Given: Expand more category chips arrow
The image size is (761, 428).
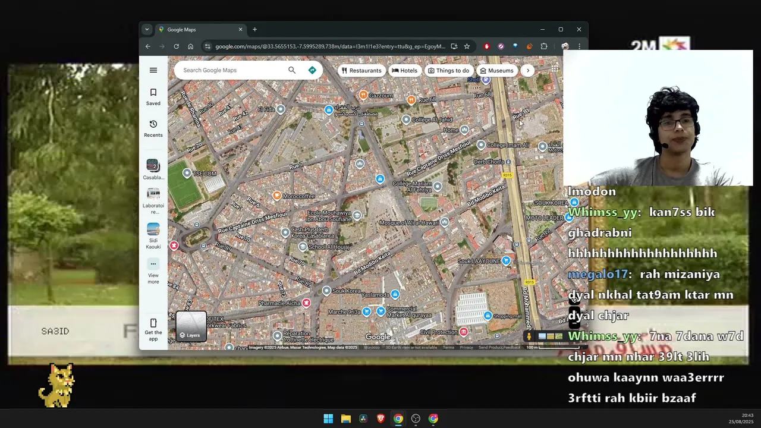Looking at the screenshot, I should [528, 70].
